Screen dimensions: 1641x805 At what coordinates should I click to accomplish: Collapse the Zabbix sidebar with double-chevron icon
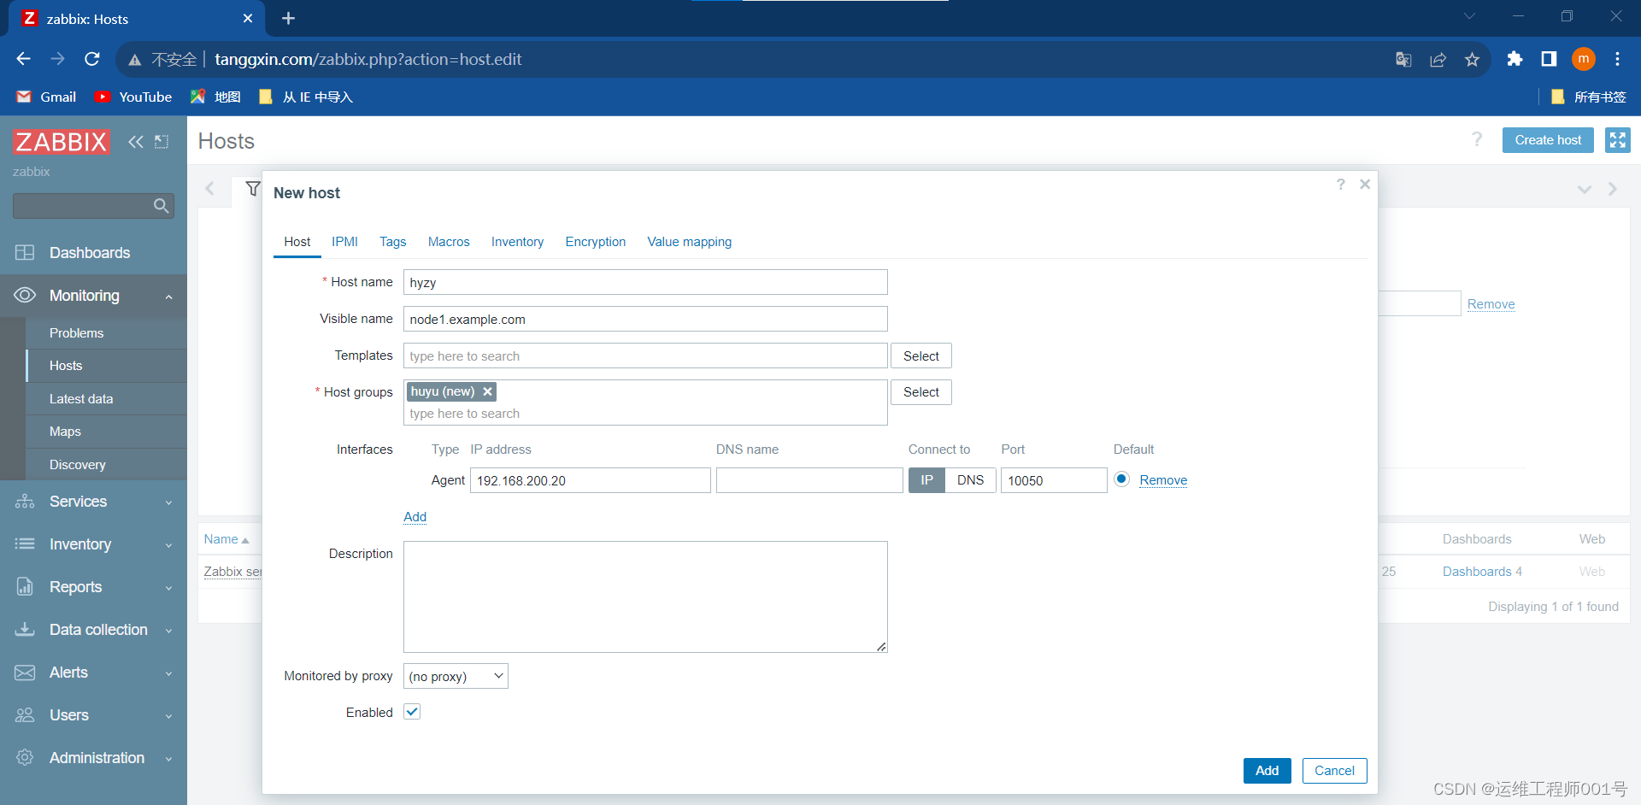tap(136, 142)
